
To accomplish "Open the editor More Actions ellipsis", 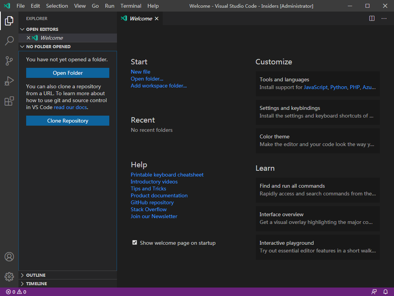I will coord(384,18).
